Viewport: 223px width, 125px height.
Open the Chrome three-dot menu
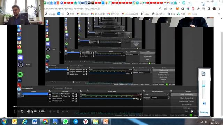pos(219,9)
